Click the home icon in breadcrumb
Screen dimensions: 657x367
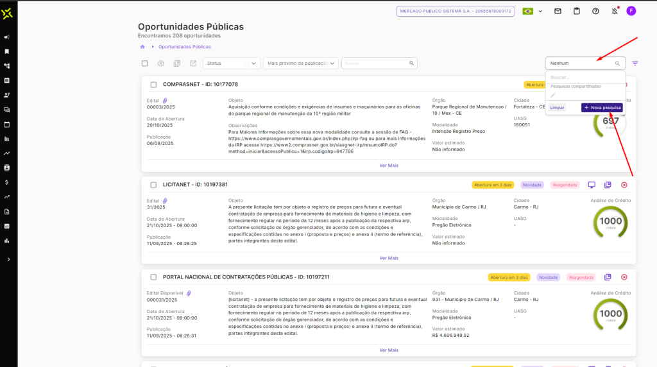(x=142, y=47)
